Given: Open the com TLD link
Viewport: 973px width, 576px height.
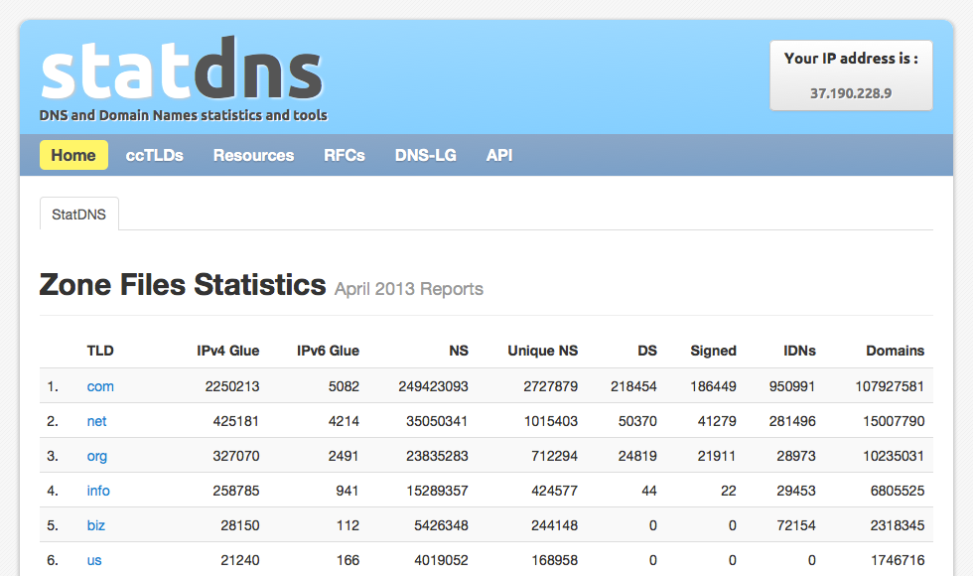Looking at the screenshot, I should [100, 386].
